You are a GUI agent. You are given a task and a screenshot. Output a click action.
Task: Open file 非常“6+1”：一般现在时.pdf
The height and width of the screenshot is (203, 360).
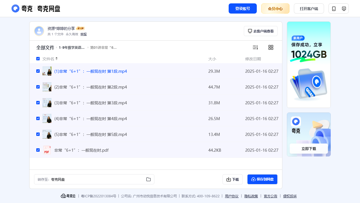coord(81,150)
